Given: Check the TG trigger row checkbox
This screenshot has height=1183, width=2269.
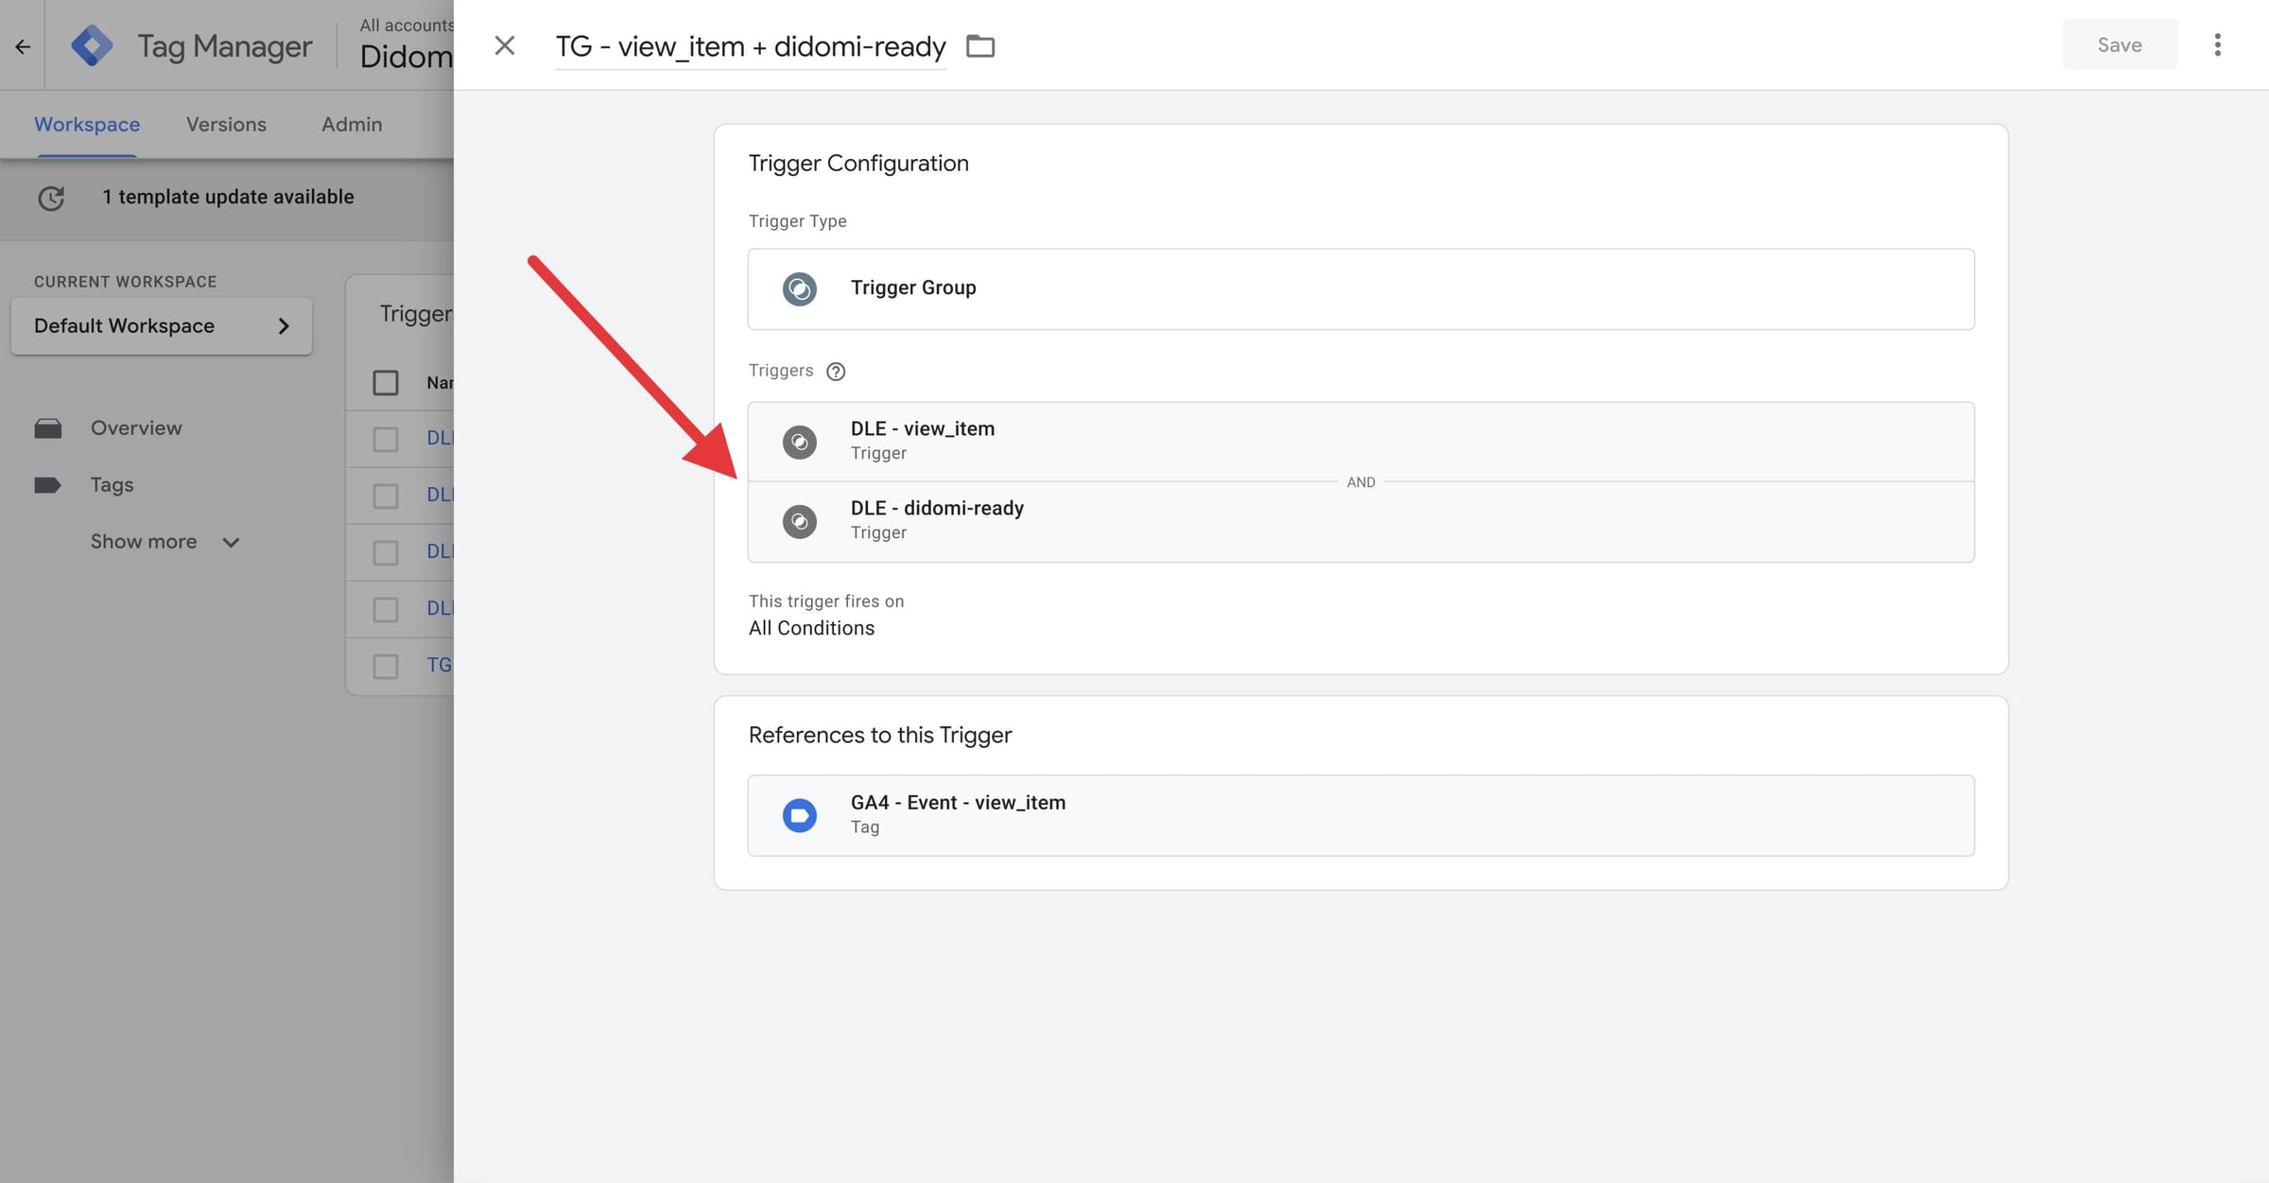Looking at the screenshot, I should coord(386,666).
